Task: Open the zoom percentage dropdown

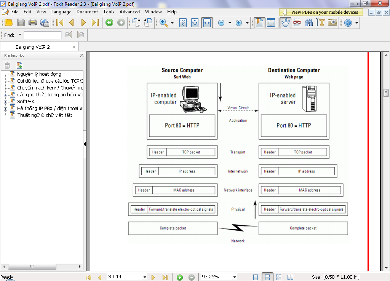Action: [235, 277]
